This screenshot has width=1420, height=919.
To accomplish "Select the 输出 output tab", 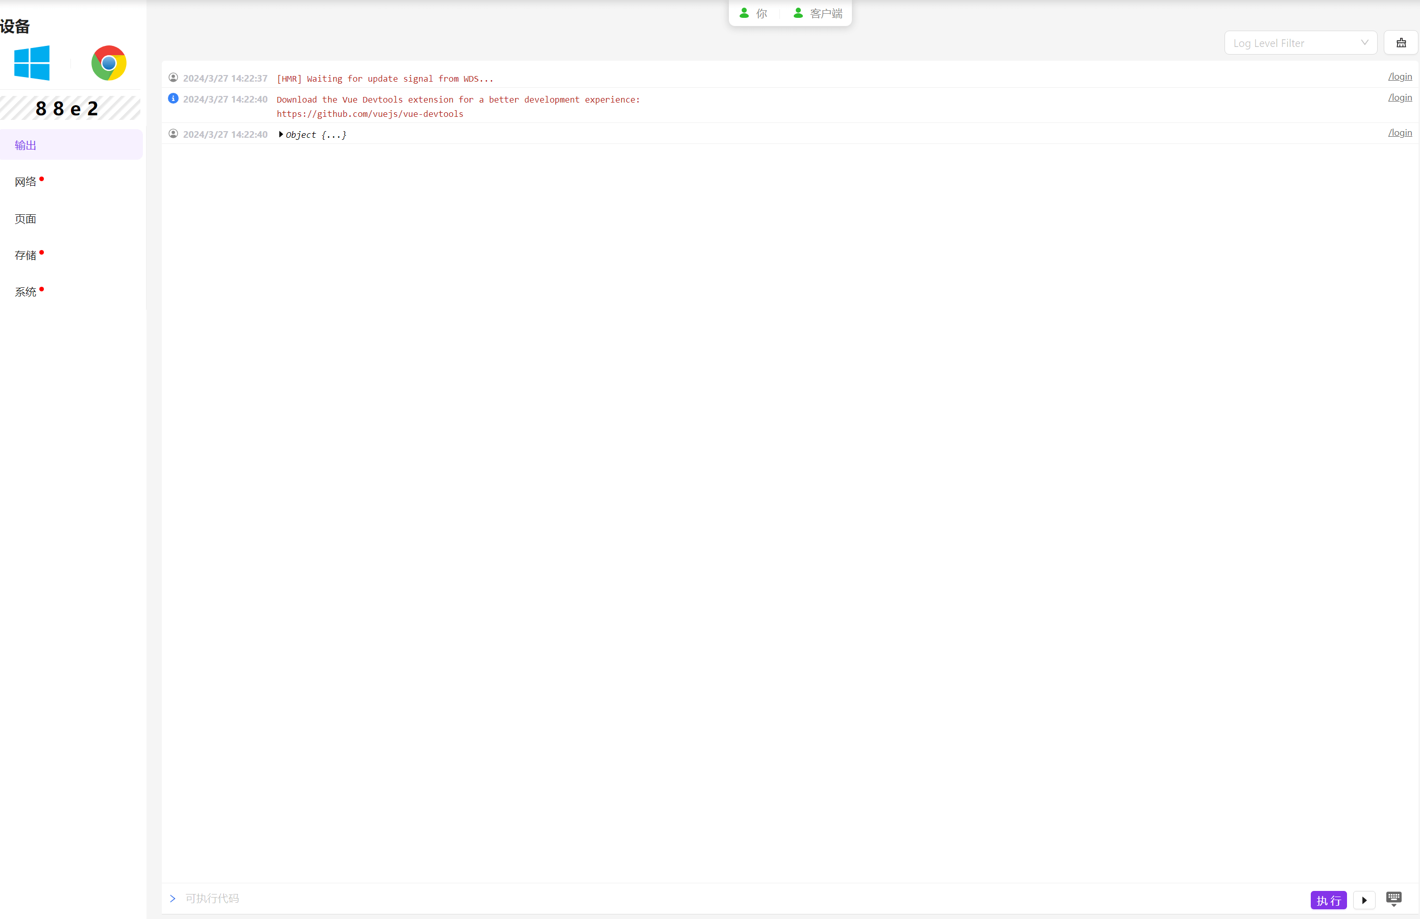I will click(x=26, y=145).
